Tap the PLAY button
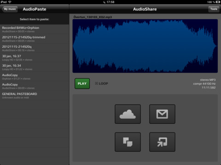The image size is (221, 165). click(82, 83)
